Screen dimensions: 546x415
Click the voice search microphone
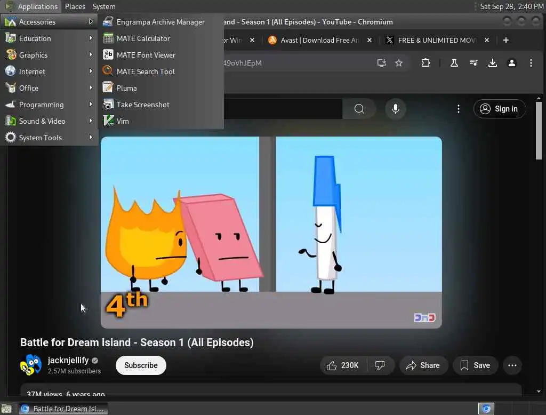(395, 109)
